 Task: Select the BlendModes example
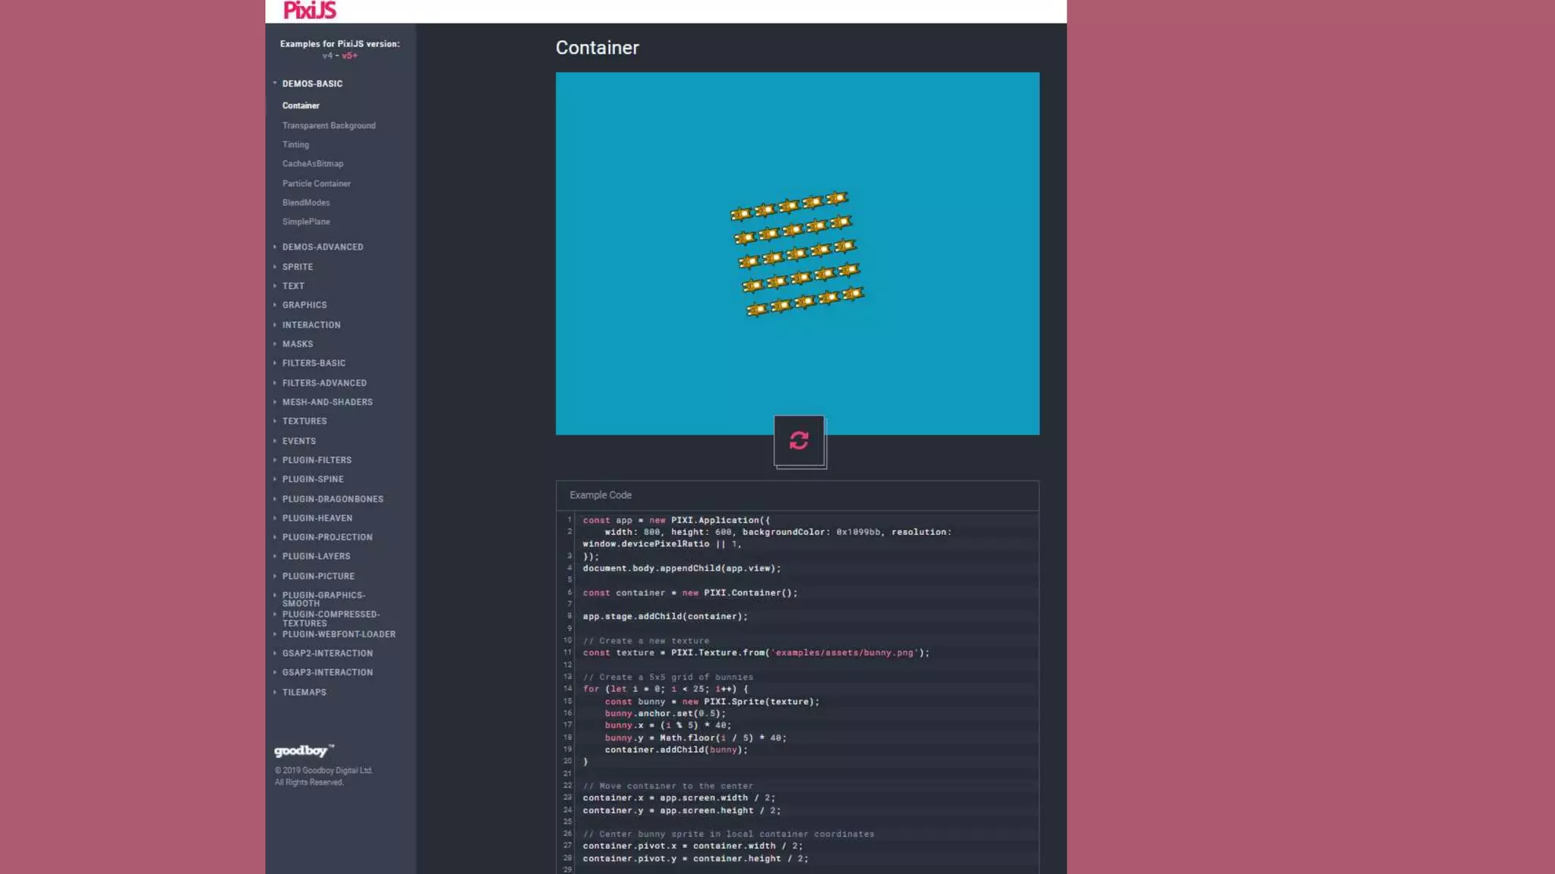click(x=305, y=203)
